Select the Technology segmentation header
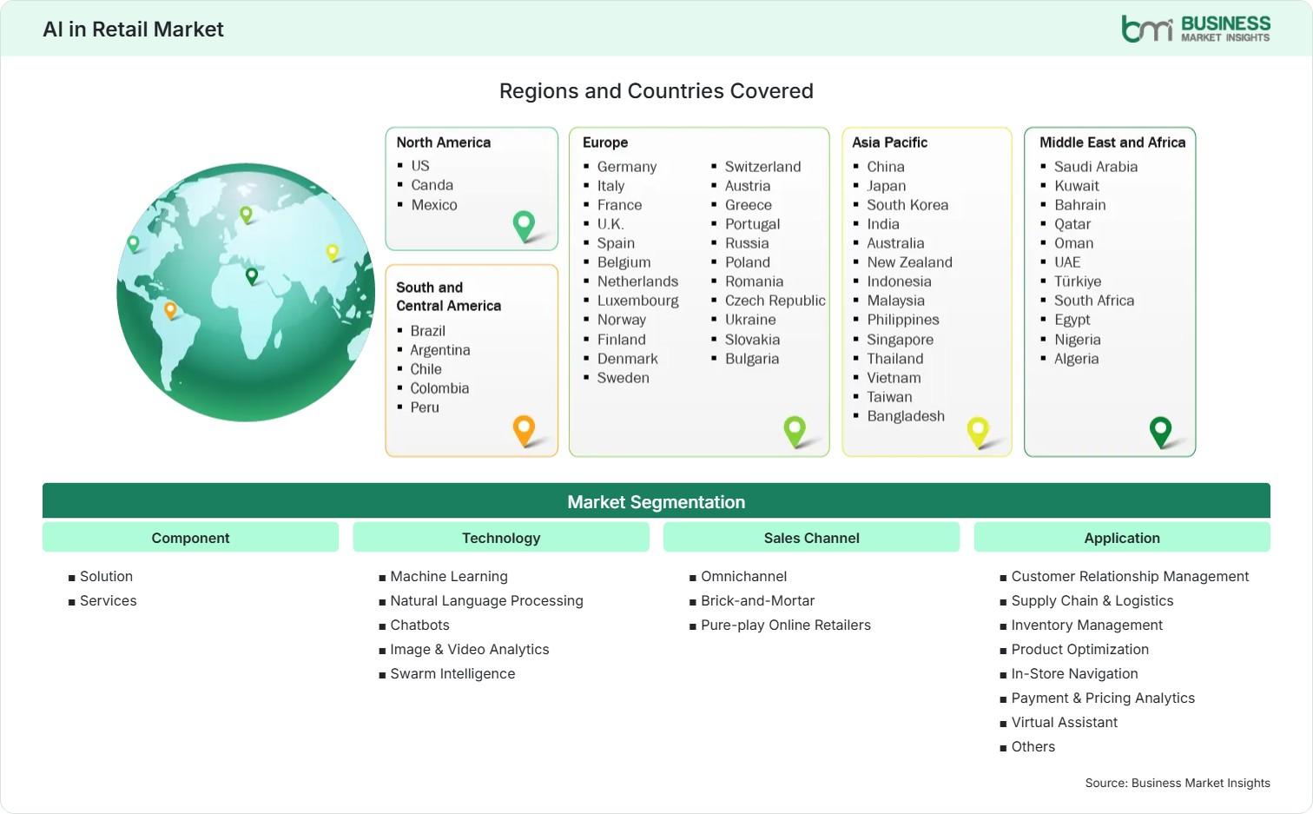Image resolution: width=1313 pixels, height=814 pixels. pos(501,538)
